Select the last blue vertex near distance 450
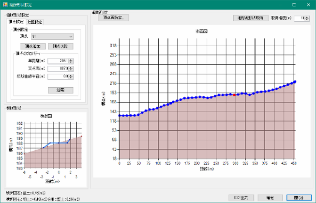This screenshot has height=203, width=316. click(295, 82)
